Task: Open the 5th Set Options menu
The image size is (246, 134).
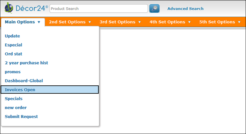Action: [220, 22]
